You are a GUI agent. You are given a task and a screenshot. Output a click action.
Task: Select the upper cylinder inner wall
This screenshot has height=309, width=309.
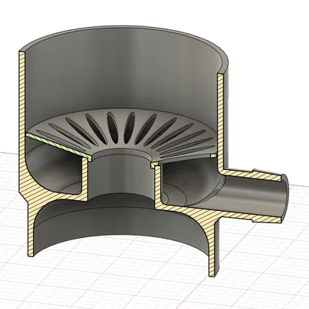[x=121, y=80]
